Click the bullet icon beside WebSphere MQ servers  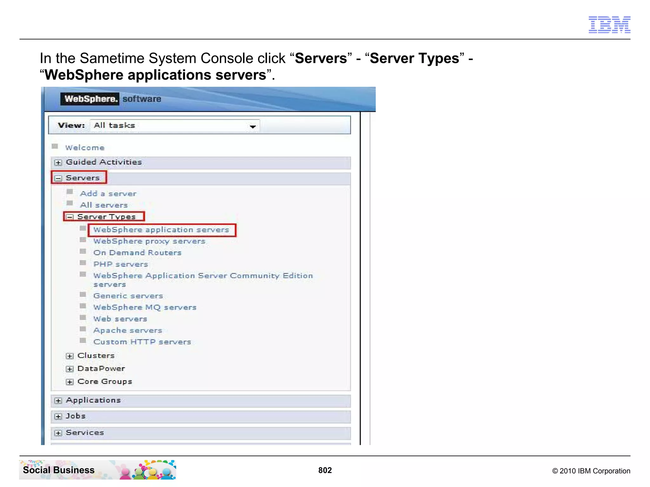pos(83,306)
